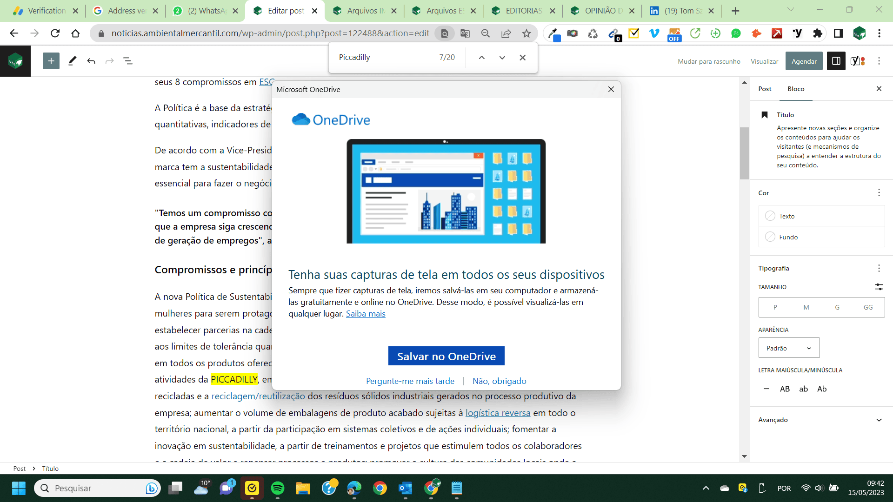893x502 pixels.
Task: Open the Aparência Padrão dropdown
Action: (x=789, y=348)
